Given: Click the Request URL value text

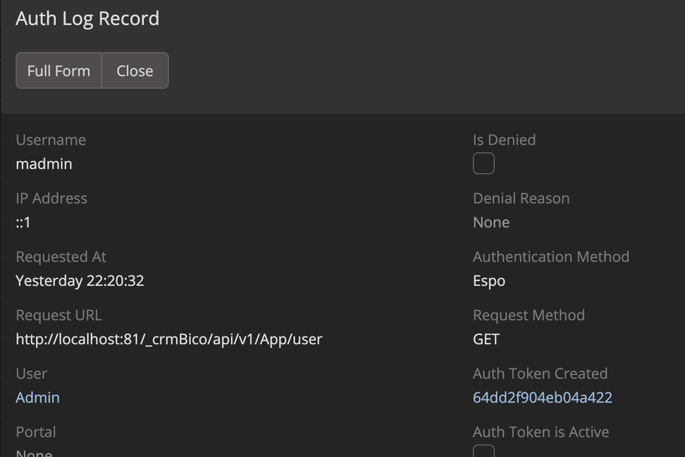Looking at the screenshot, I should point(169,339).
